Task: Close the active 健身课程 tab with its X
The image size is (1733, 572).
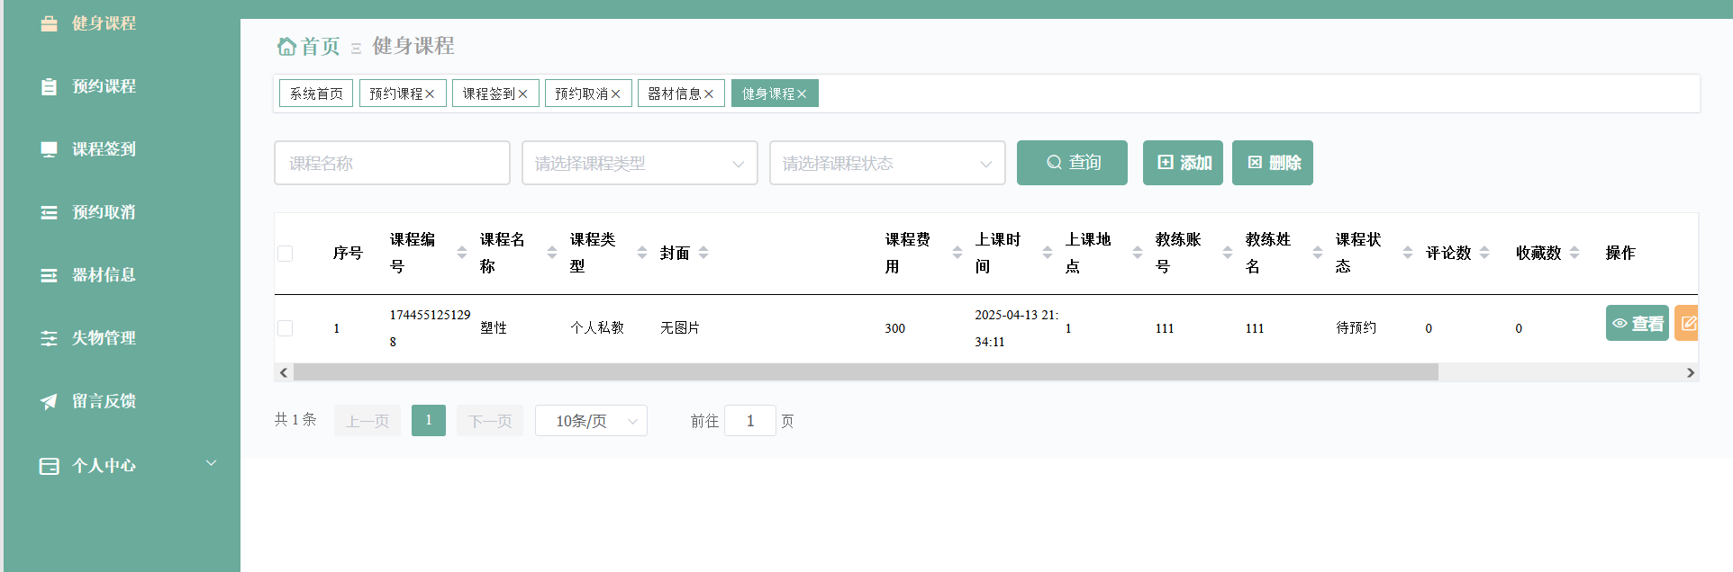Action: pos(802,94)
